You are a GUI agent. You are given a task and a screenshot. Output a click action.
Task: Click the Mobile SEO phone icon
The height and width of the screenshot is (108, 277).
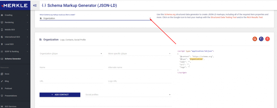[2, 30]
